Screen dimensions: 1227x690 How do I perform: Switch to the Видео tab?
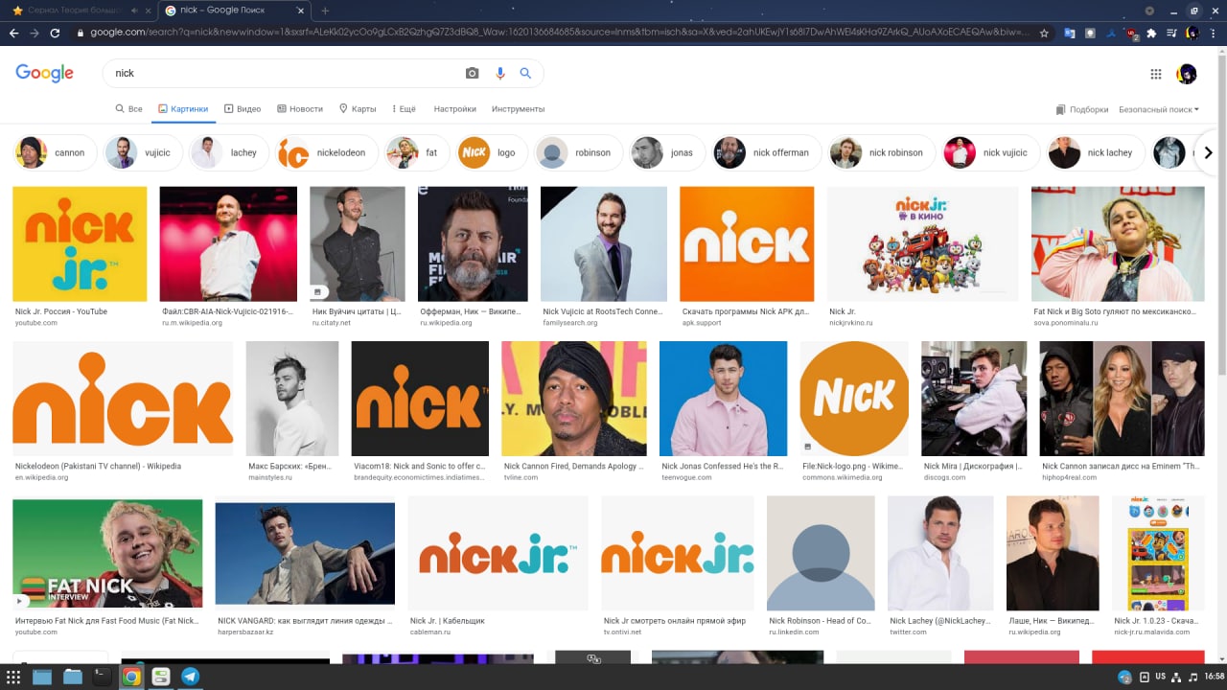coord(243,109)
